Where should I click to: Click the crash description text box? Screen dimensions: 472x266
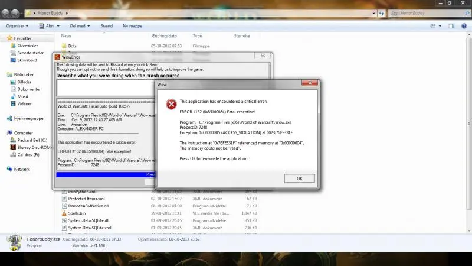pos(106,87)
